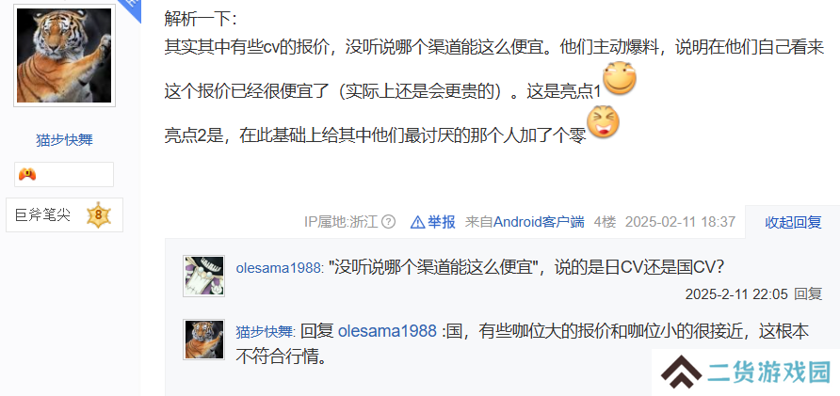
Task: Report this post via the 举报 link
Action: [x=442, y=222]
